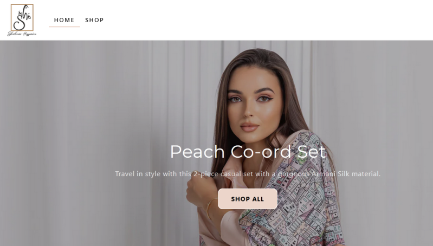Viewport: 433px width, 246px height.
Task: Click the gold bracelet on model's wrist
Action: tap(210, 209)
